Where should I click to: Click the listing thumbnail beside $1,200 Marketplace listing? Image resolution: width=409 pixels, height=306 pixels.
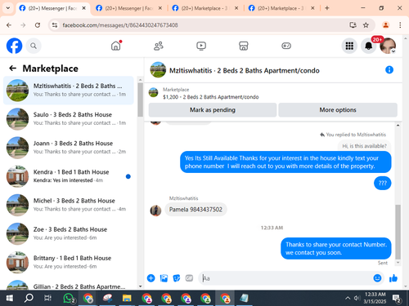(153, 92)
